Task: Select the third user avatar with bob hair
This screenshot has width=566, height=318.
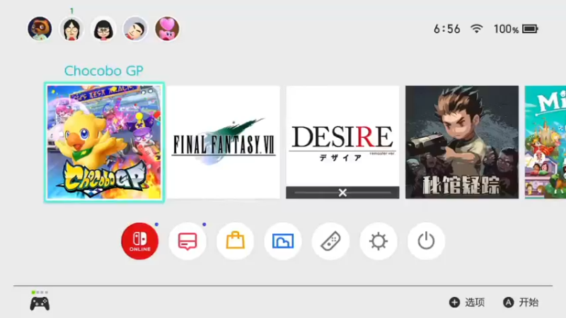Action: pos(103,28)
